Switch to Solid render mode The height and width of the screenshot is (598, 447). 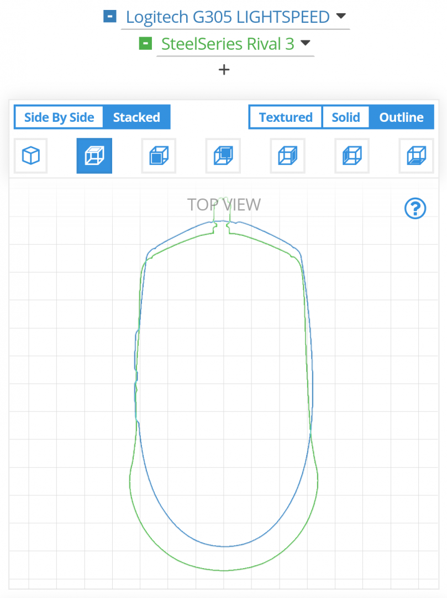coord(345,117)
